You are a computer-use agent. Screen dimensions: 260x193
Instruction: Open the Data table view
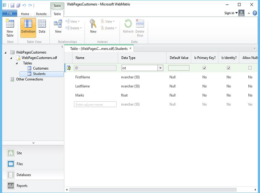[x=42, y=27]
